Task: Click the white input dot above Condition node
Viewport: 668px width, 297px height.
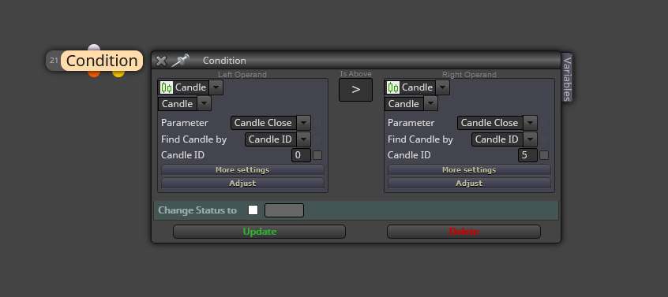Action: point(94,47)
